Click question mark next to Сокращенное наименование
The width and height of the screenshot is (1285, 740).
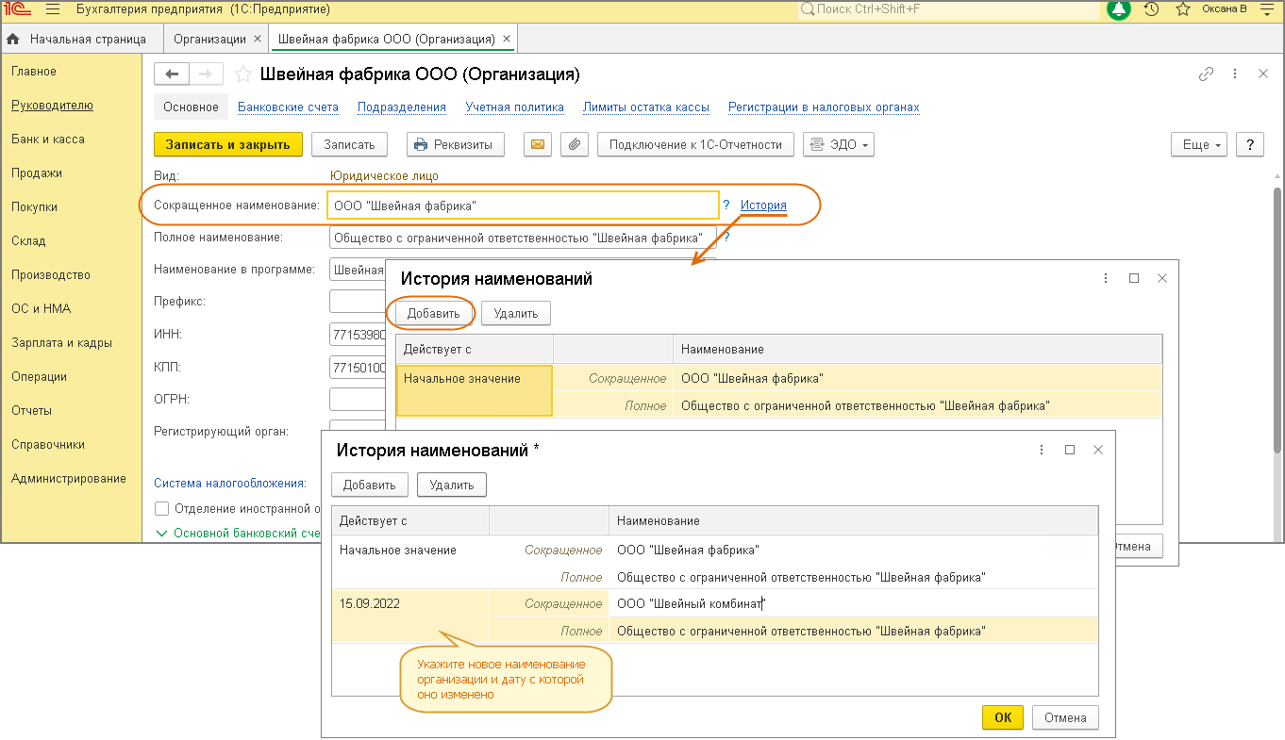coord(726,206)
